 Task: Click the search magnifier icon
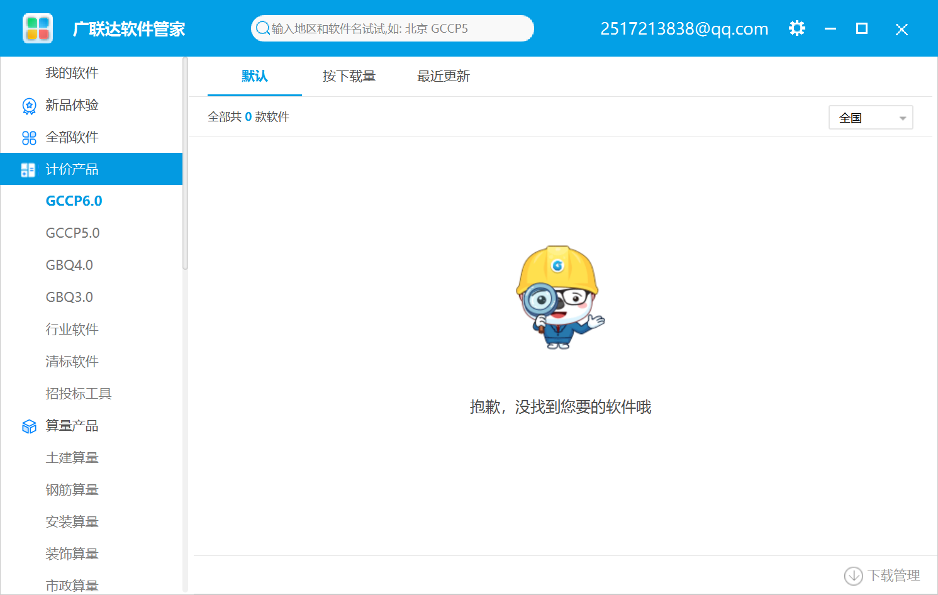(263, 28)
